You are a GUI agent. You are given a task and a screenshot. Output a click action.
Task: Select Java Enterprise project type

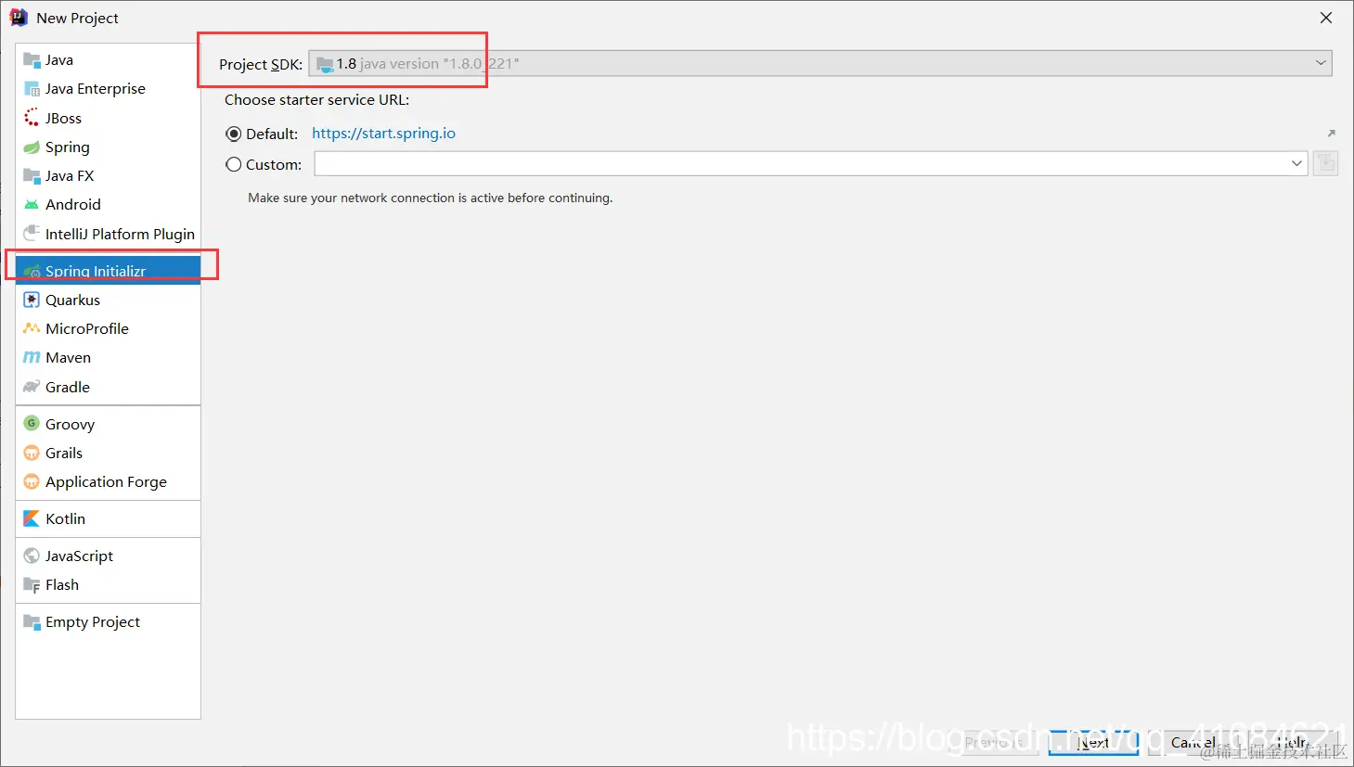(x=108, y=89)
